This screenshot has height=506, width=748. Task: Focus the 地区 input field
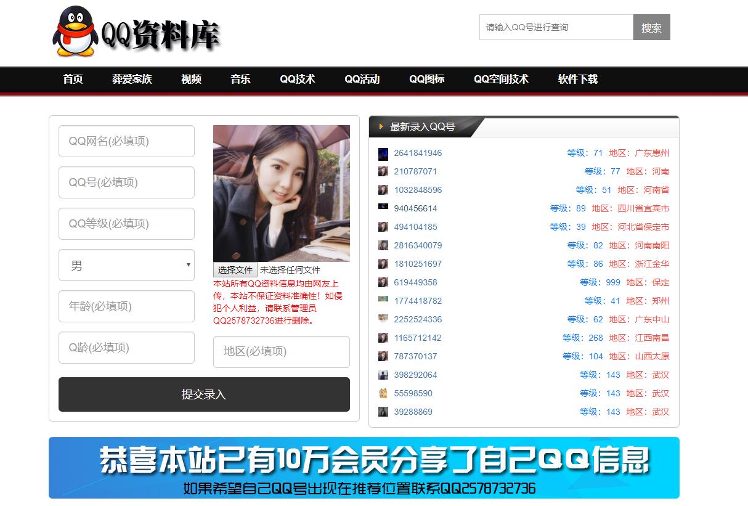coord(282,352)
